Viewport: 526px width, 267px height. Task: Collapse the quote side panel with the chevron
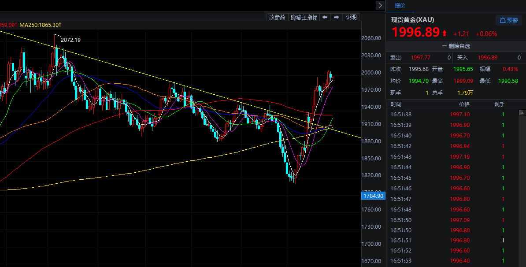click(380, 5)
